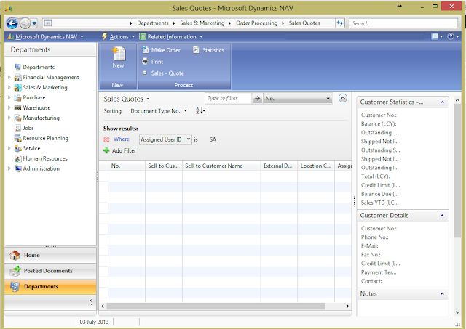466x329 pixels.
Task: Open the Microsoft Dynamics NAV application menu
Action: tap(45, 37)
